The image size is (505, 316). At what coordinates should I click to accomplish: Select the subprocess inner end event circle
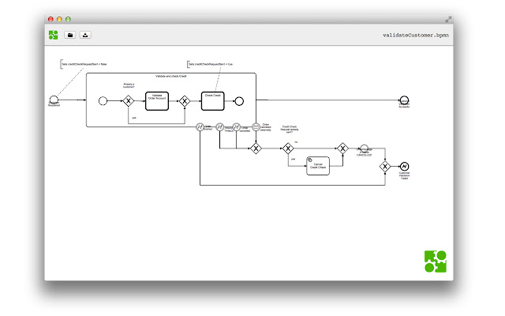click(x=239, y=101)
